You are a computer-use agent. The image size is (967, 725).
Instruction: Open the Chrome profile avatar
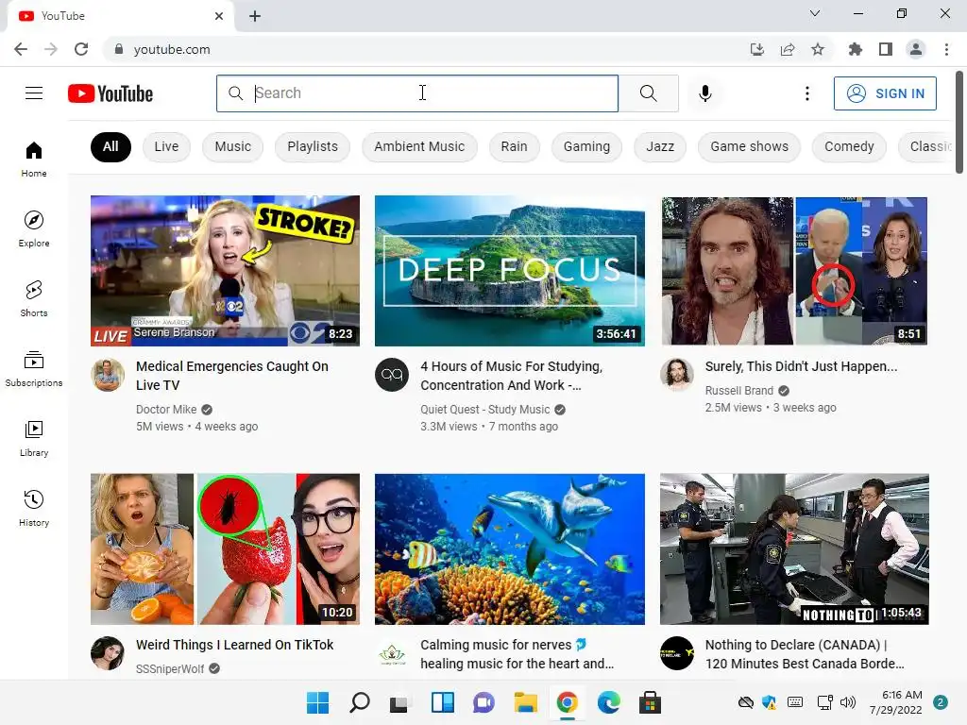[916, 49]
